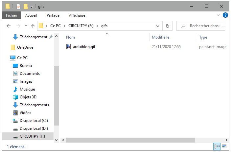
Task: Open Musique in navigation pane
Action: (27, 89)
